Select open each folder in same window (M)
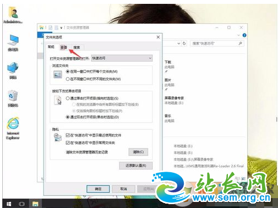The image size is (278, 208). coord(91,72)
